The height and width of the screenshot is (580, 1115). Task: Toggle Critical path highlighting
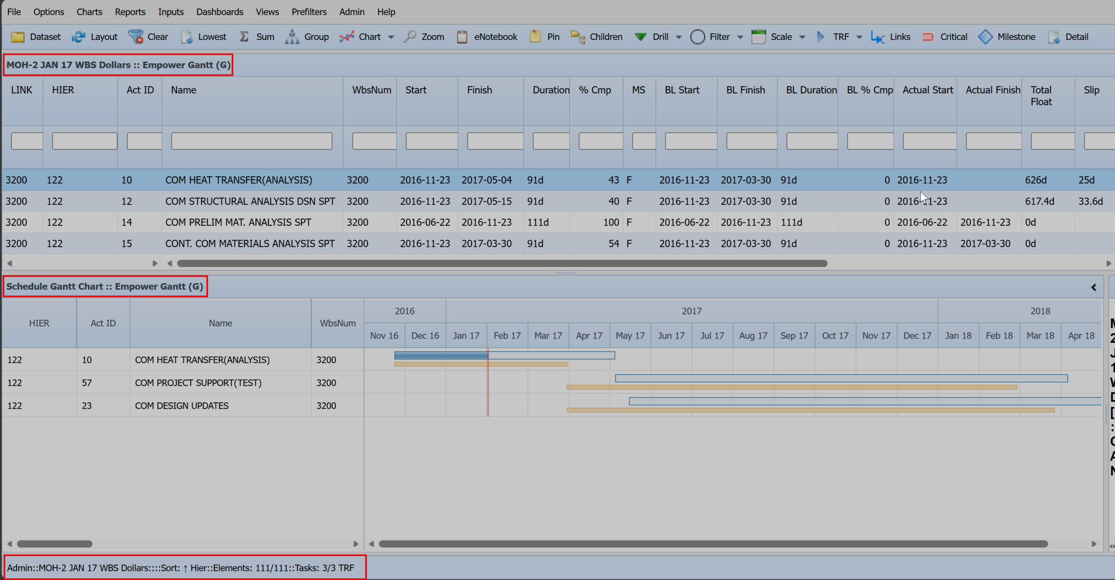[x=944, y=37]
